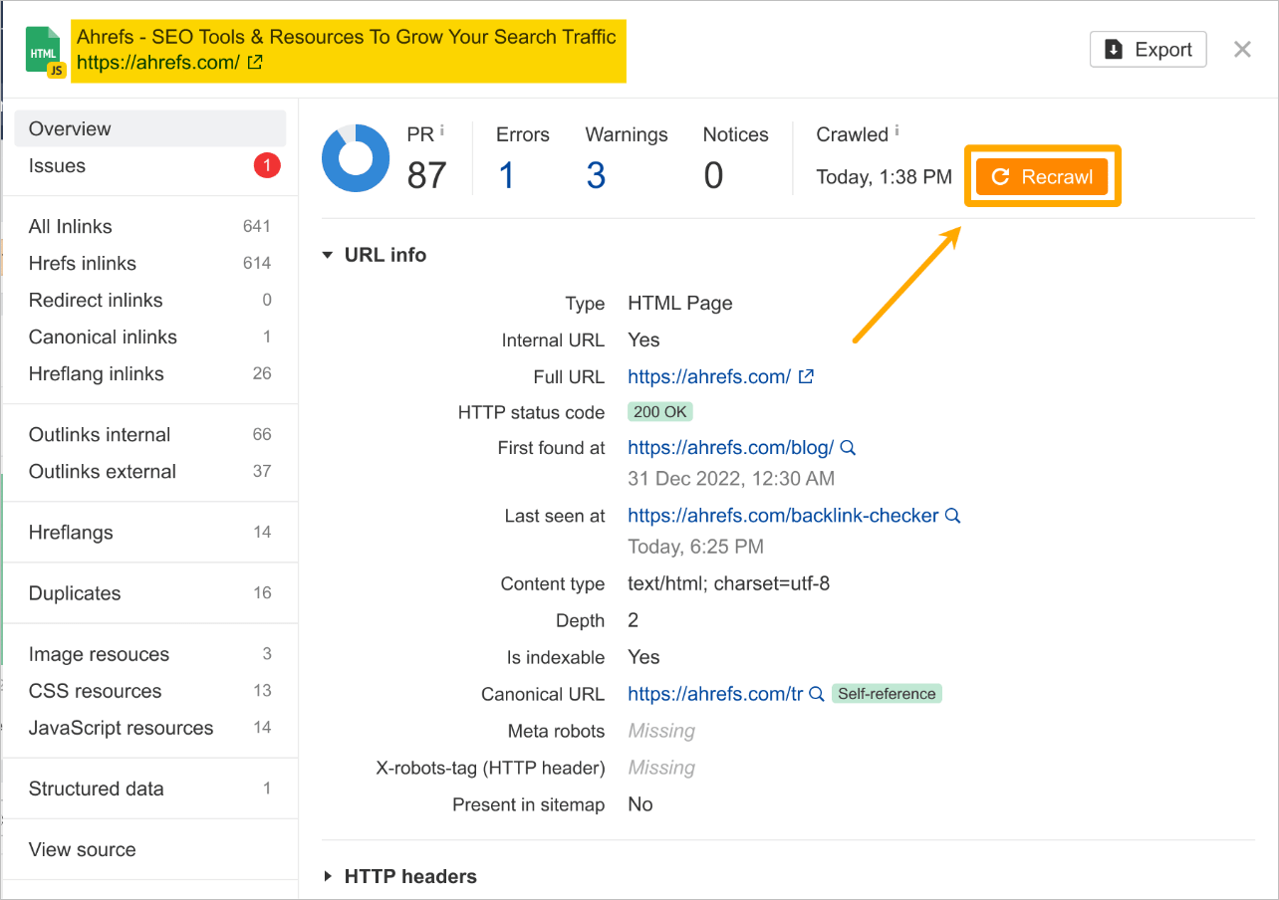Select View source in sidebar
This screenshot has width=1279, height=900.
click(x=83, y=849)
